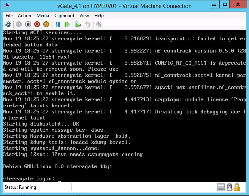Click the enhanced session toolbar icon

(99, 24)
